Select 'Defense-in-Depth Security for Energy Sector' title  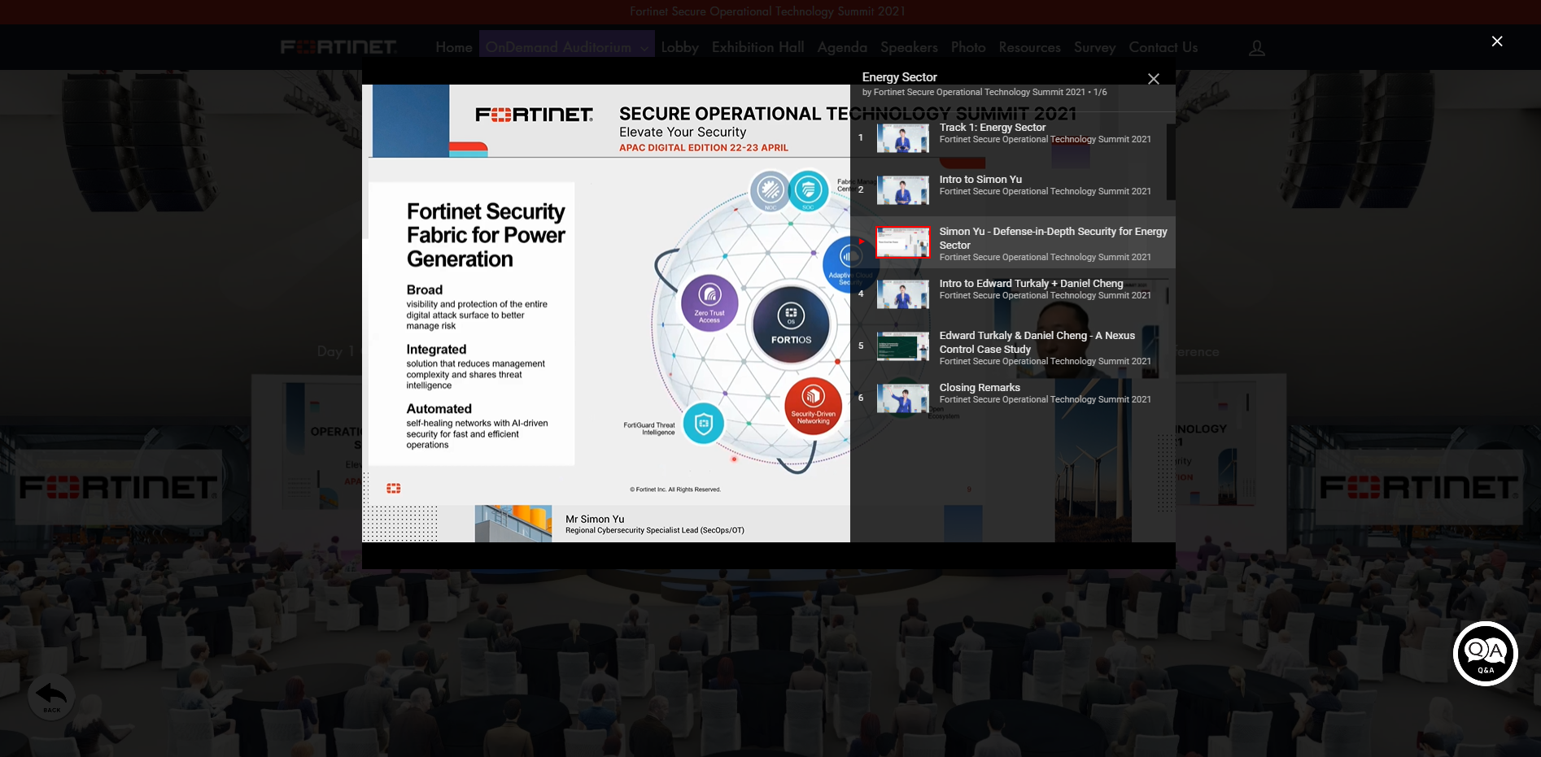pyautogui.click(x=1053, y=238)
